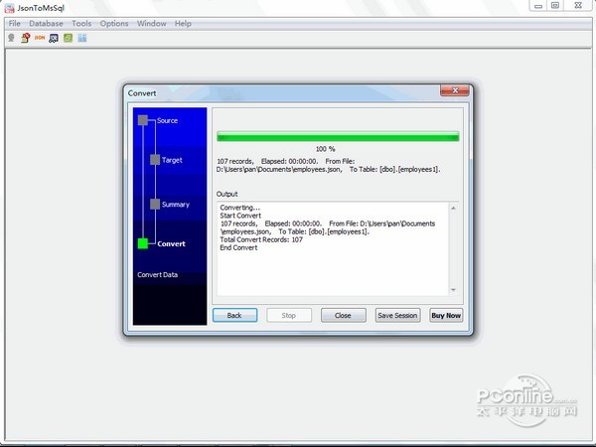Open the Database menu
Image resolution: width=596 pixels, height=447 pixels.
point(46,24)
